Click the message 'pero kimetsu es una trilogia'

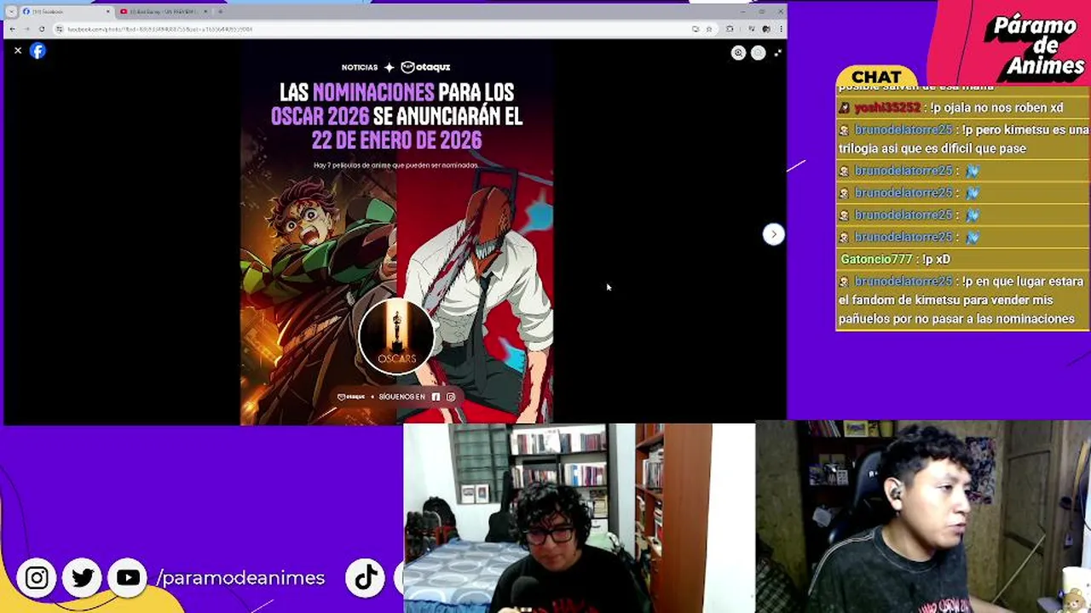964,139
